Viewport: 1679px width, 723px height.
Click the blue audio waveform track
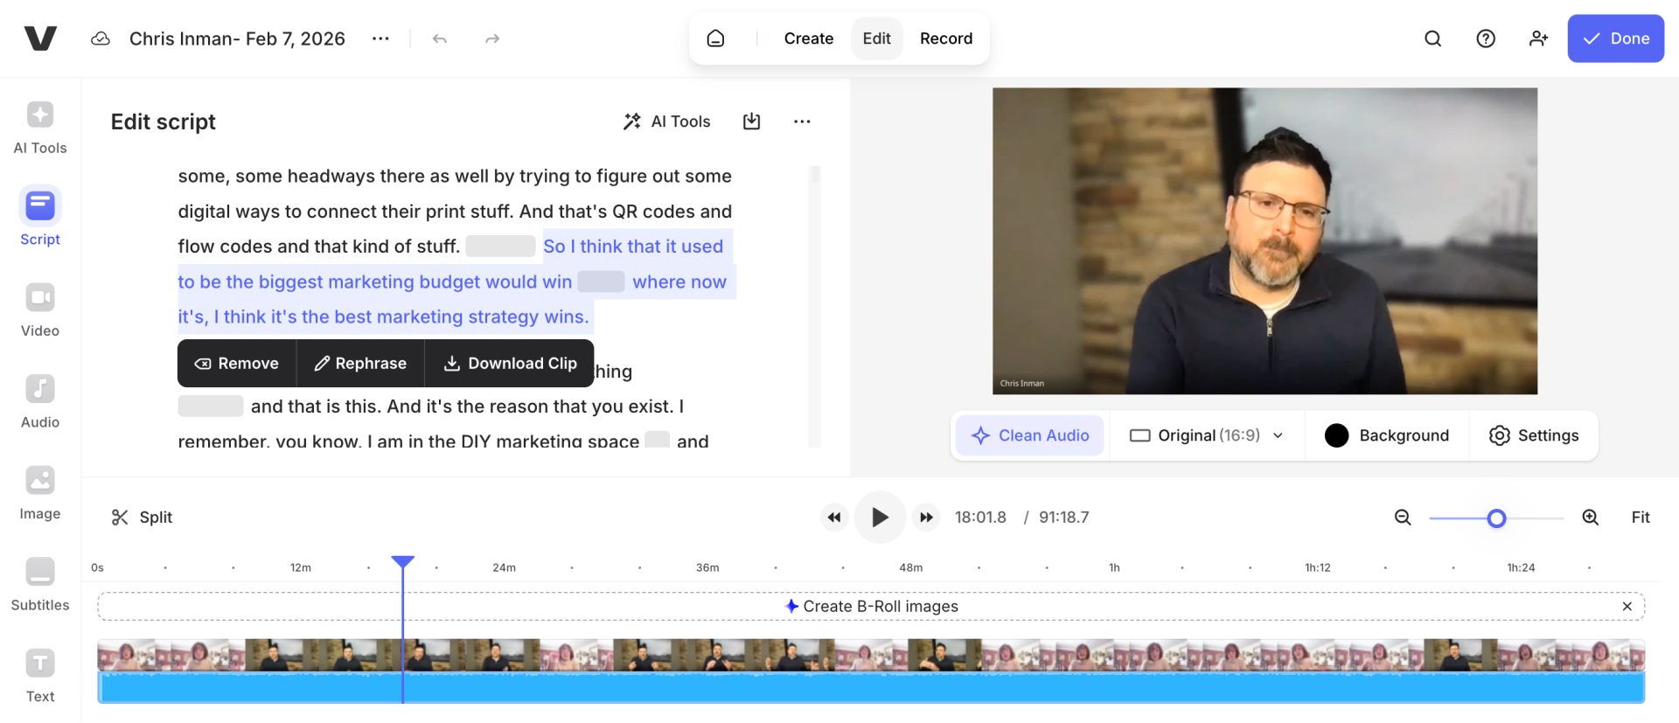coord(871,688)
